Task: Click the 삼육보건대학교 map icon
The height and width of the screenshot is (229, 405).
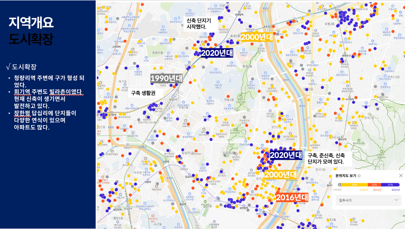Action: (243, 50)
